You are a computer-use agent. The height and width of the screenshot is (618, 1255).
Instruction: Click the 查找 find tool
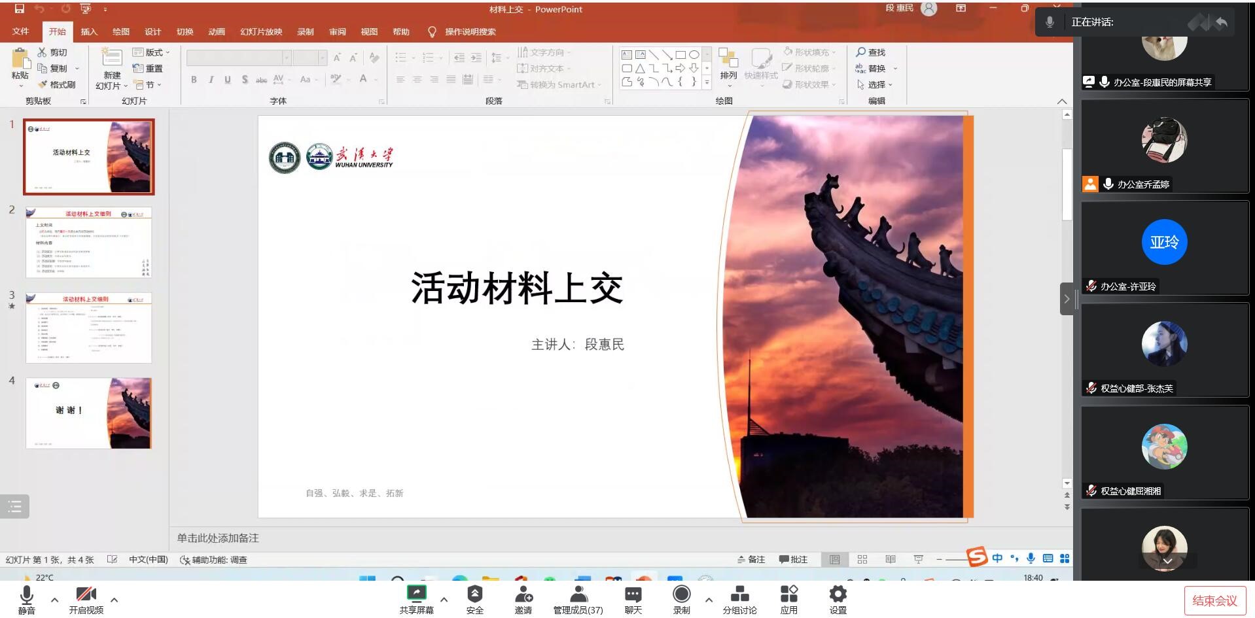871,52
